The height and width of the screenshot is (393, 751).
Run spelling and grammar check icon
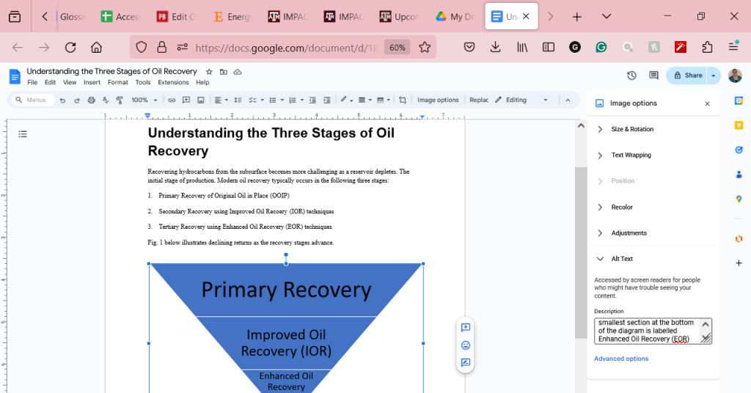point(106,100)
